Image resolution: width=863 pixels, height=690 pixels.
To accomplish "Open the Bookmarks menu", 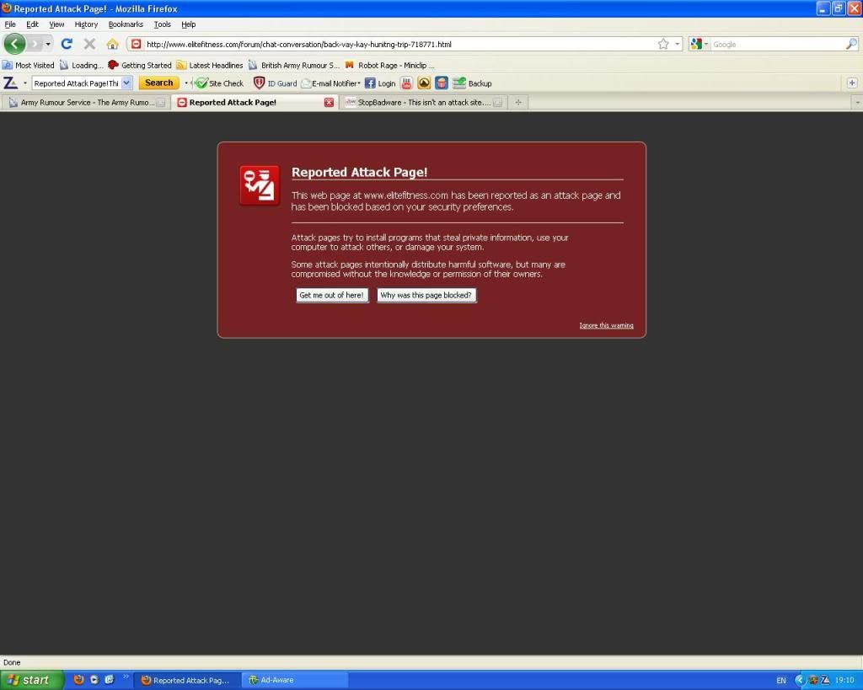I will pos(126,24).
